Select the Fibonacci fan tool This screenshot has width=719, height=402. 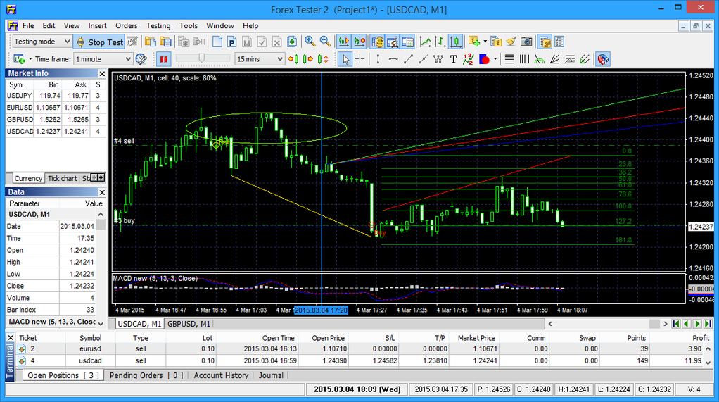click(x=554, y=59)
